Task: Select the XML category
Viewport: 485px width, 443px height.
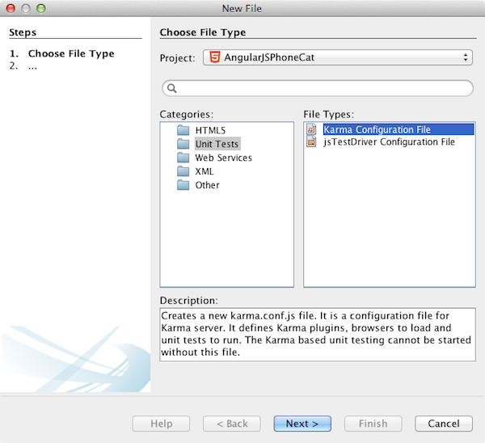Action: point(204,171)
